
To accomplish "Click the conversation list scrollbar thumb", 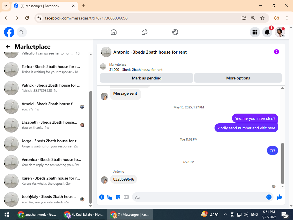I will click(91, 147).
